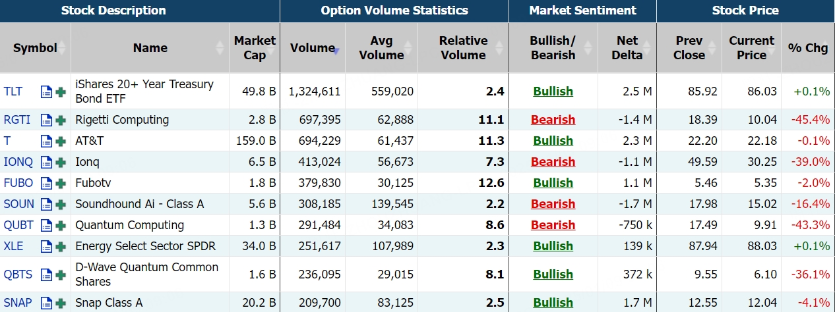Open the QBTS detail page icon
835x312 pixels.
point(46,274)
